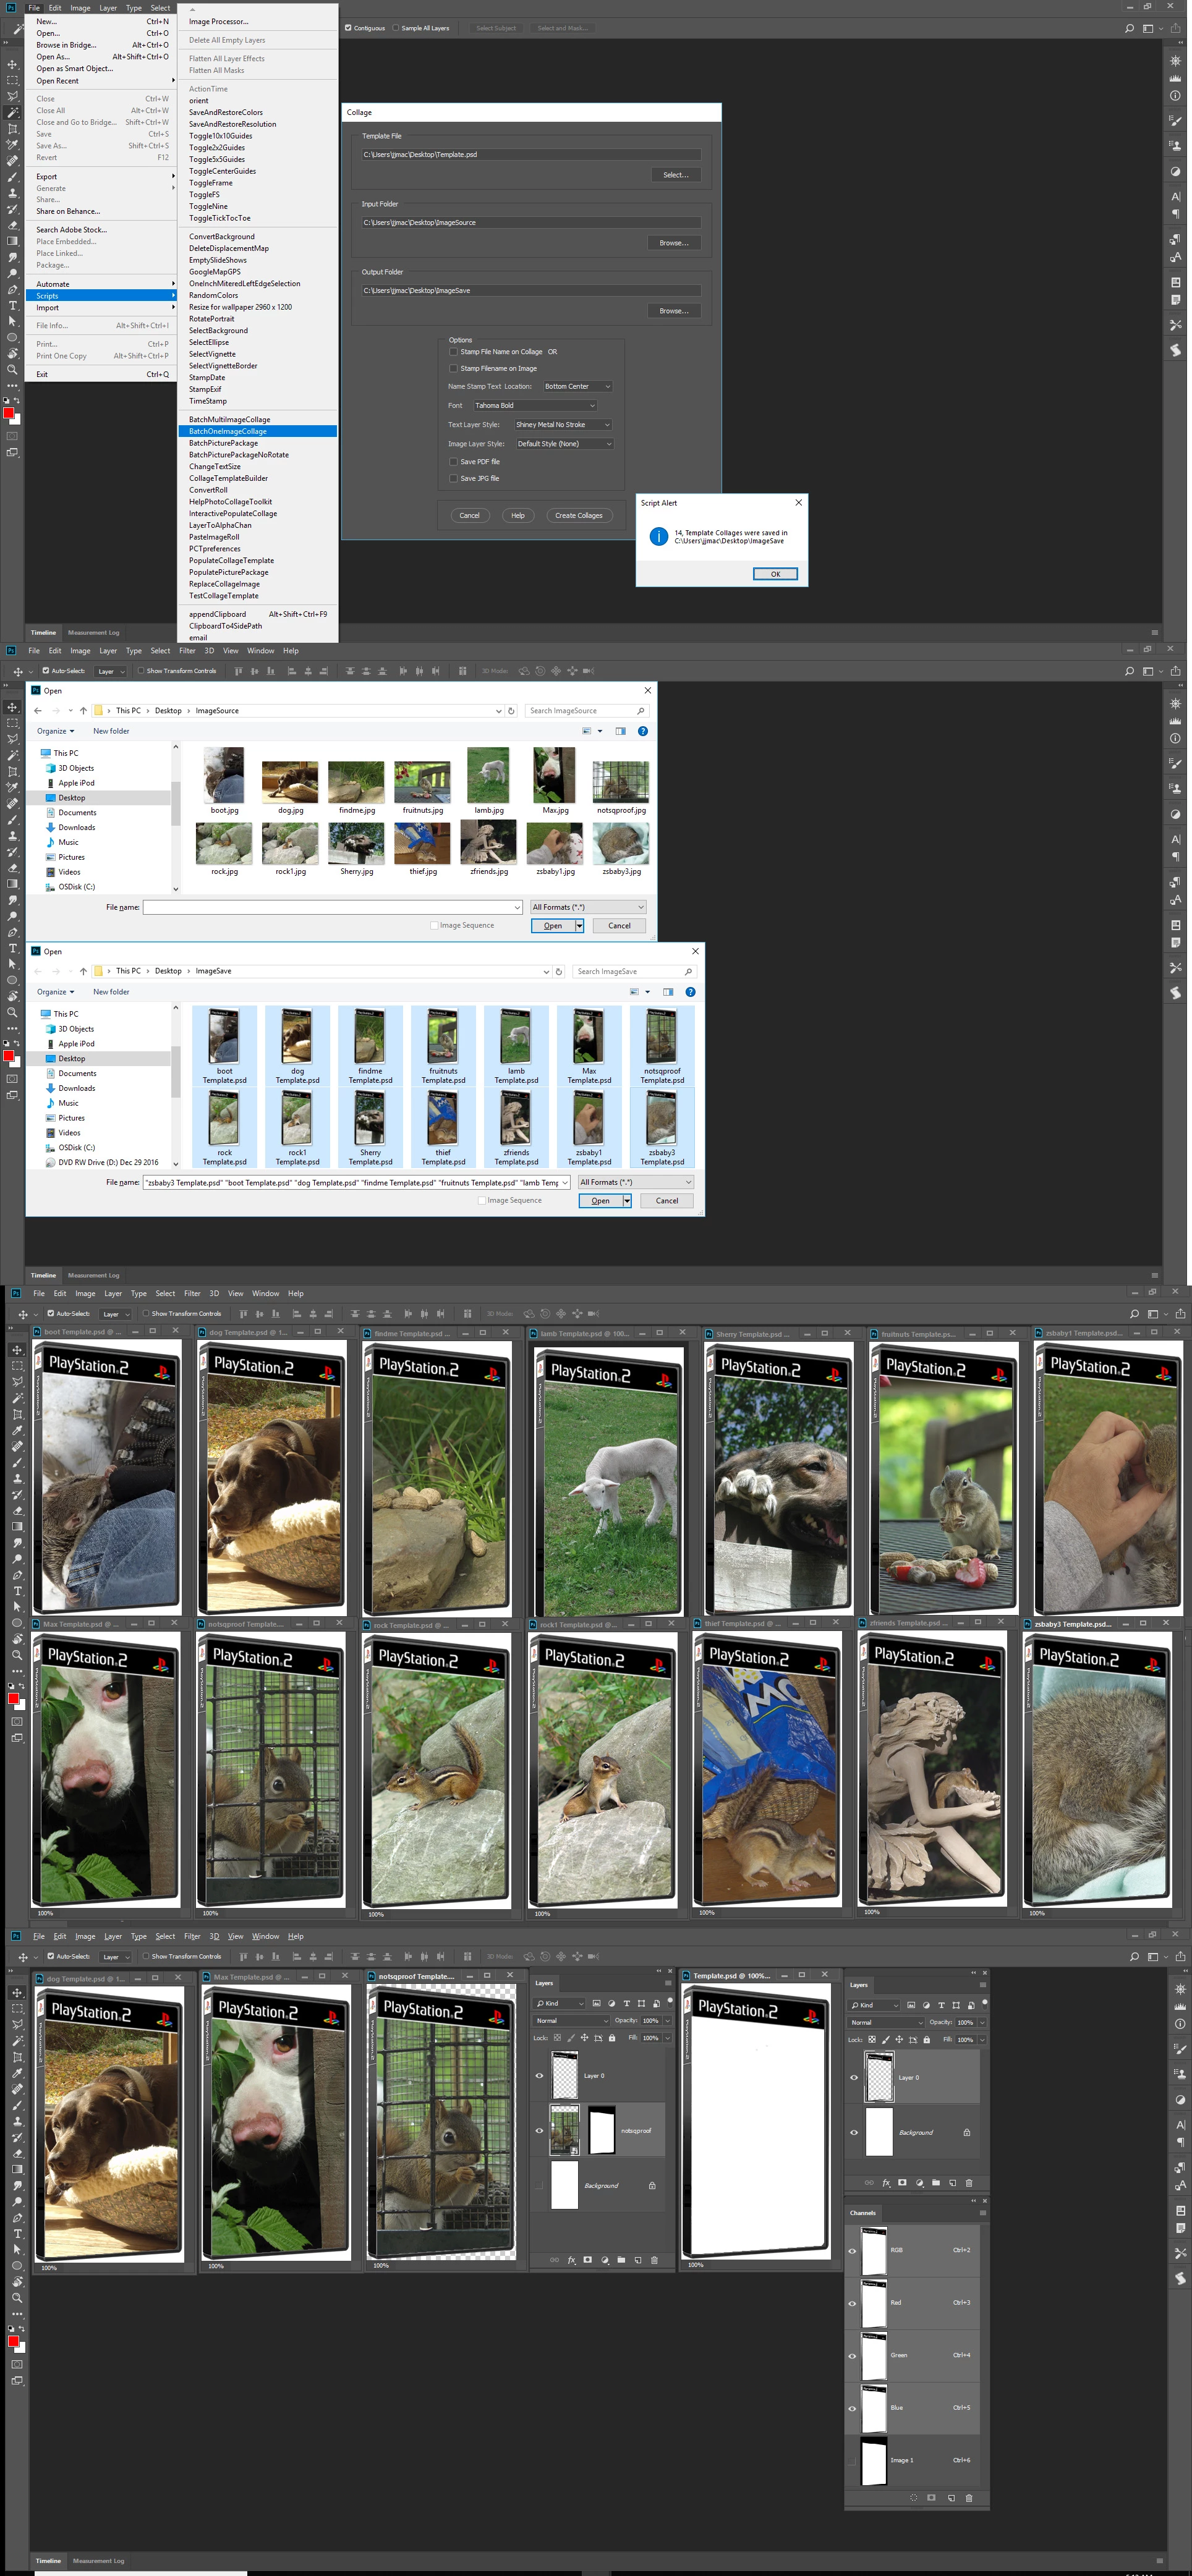The height and width of the screenshot is (2576, 1192).
Task: Check the Save JPG file option
Action: (x=453, y=478)
